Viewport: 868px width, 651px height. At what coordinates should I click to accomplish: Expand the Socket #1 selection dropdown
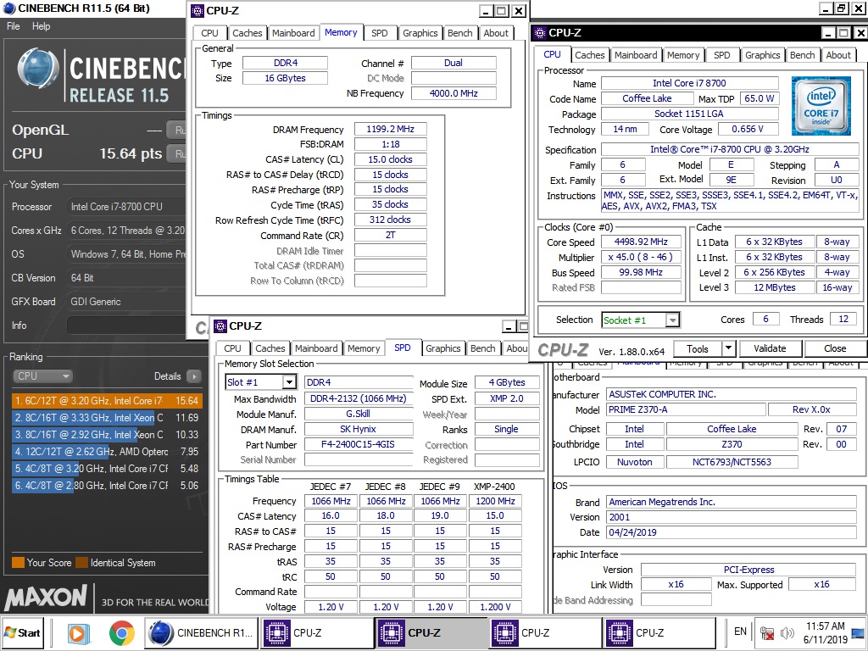tap(672, 320)
